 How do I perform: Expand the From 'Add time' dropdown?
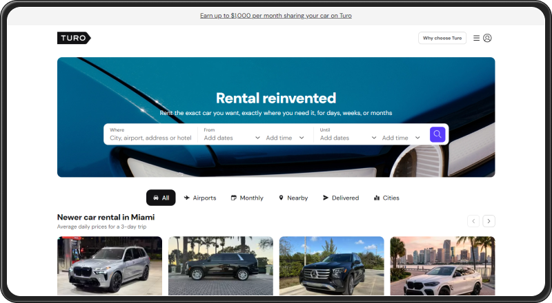(x=285, y=138)
